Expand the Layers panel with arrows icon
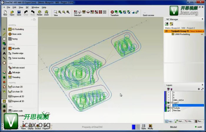The width and height of the screenshot is (206, 132). point(202,89)
